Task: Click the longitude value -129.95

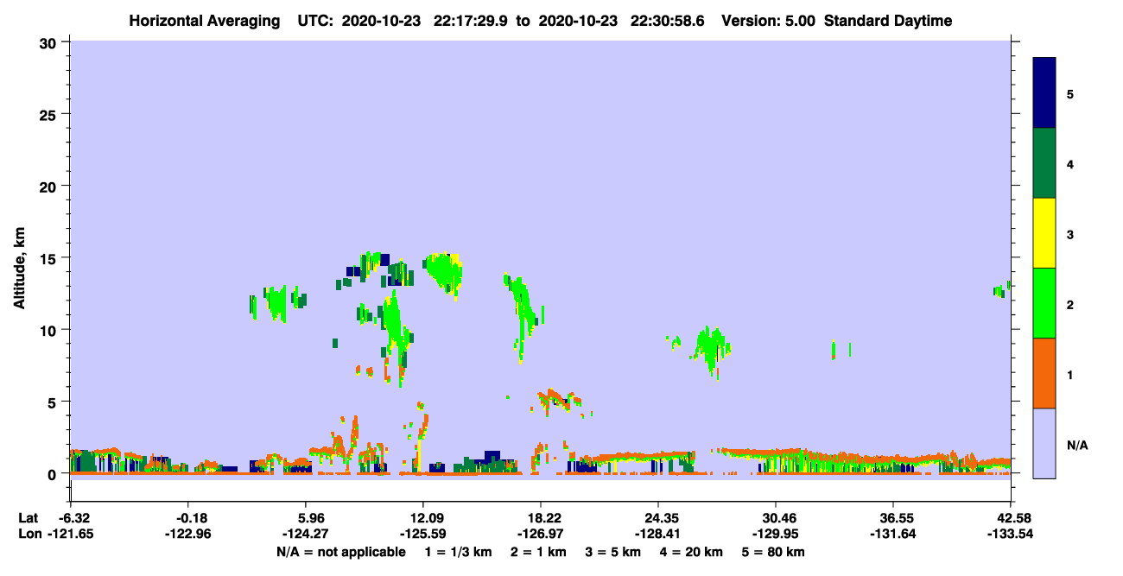Action: (x=777, y=533)
